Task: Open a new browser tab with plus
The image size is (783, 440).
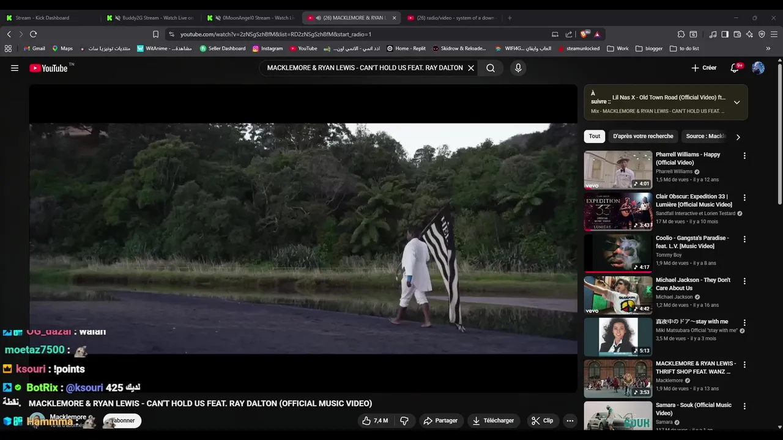Action: [x=510, y=18]
